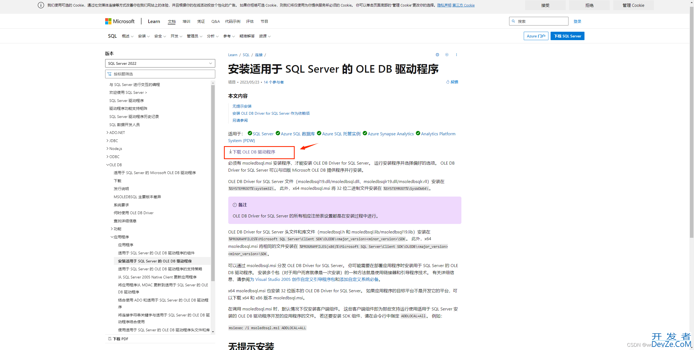Open the 文档 tab in top navigation
Viewport: 694px width, 350px height.
pos(172,21)
